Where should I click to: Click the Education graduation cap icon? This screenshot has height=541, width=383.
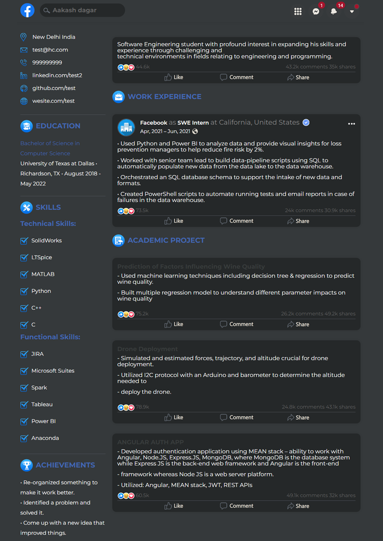27,126
